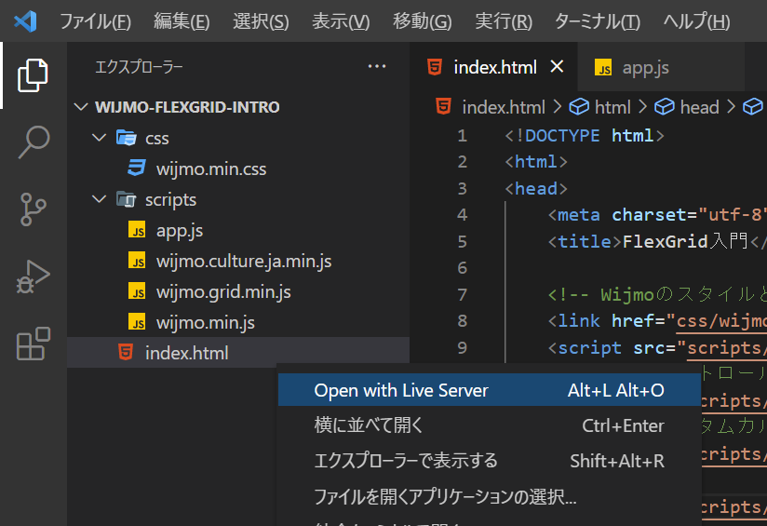
Task: Open the Extensions view icon
Action: [x=33, y=344]
